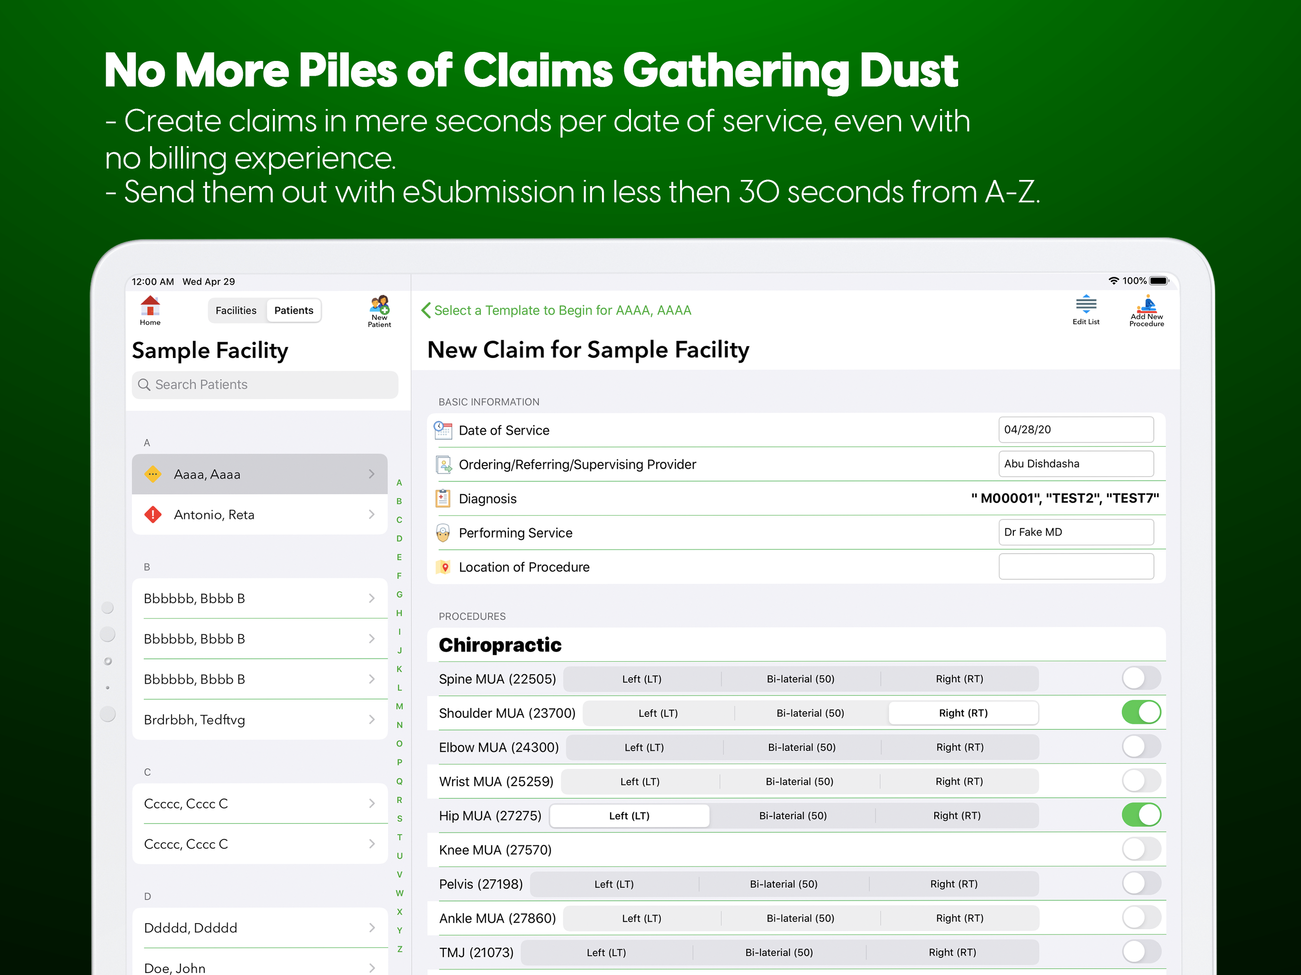This screenshot has height=975, width=1301.
Task: Select Bi-laterial (50) for Shoulder MUA
Action: click(810, 713)
